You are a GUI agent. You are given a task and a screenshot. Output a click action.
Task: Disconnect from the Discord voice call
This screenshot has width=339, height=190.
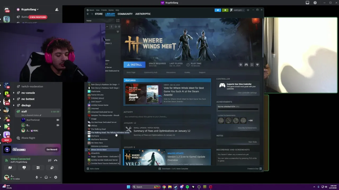point(56,160)
